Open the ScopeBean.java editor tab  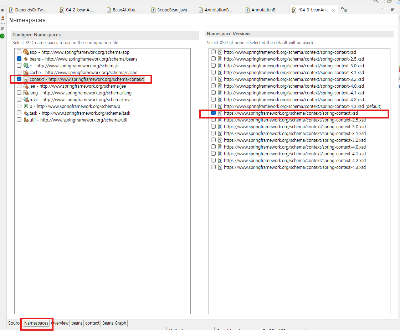click(x=169, y=10)
